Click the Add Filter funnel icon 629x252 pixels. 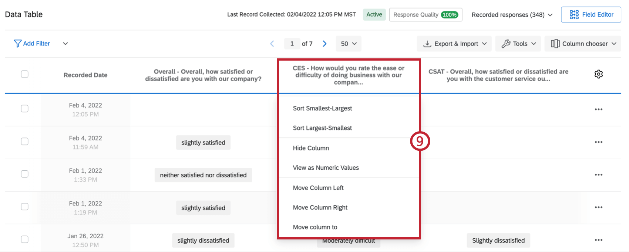tap(17, 44)
